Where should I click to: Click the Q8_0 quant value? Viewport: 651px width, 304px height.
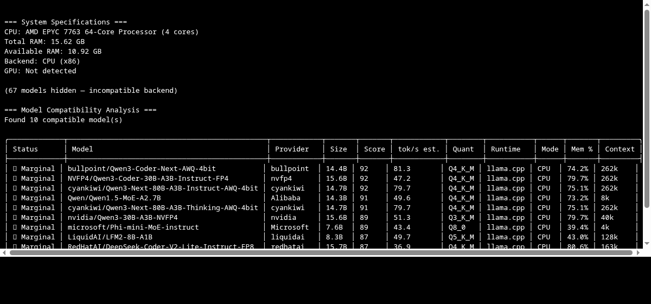click(x=459, y=227)
